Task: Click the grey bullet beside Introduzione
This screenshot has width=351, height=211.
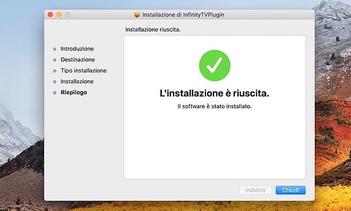Action: 55,49
